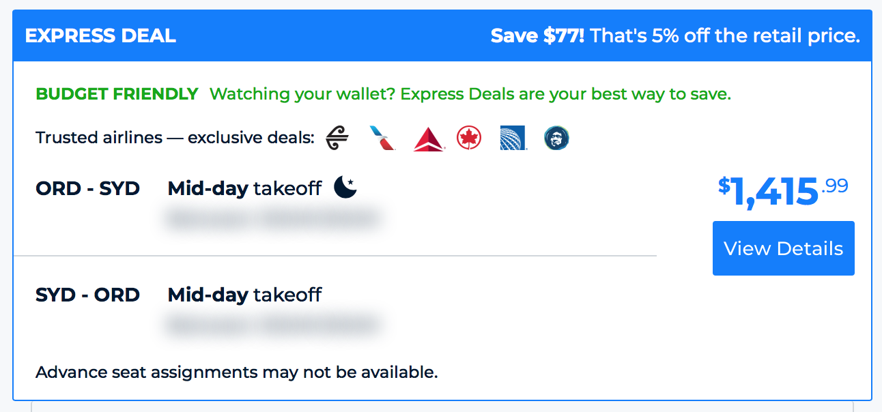Viewport: 882px width, 412px height.
Task: Click the outbound Mid-day takeoff text
Action: pyautogui.click(x=244, y=188)
